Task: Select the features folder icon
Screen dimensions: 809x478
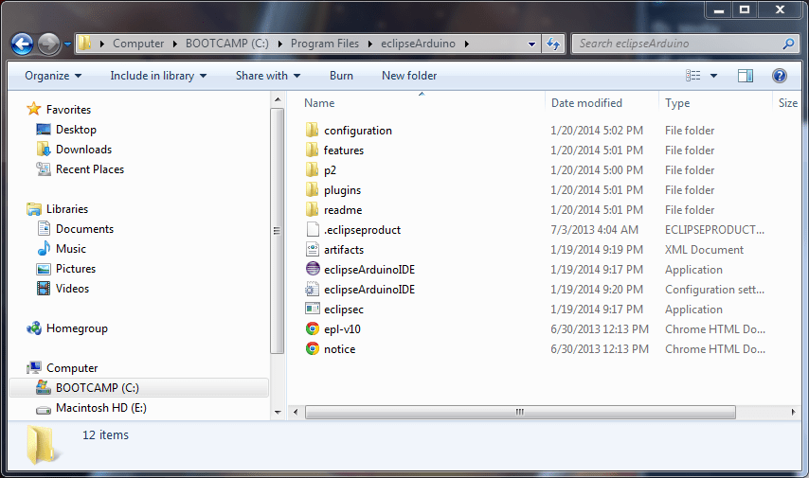Action: pos(312,150)
